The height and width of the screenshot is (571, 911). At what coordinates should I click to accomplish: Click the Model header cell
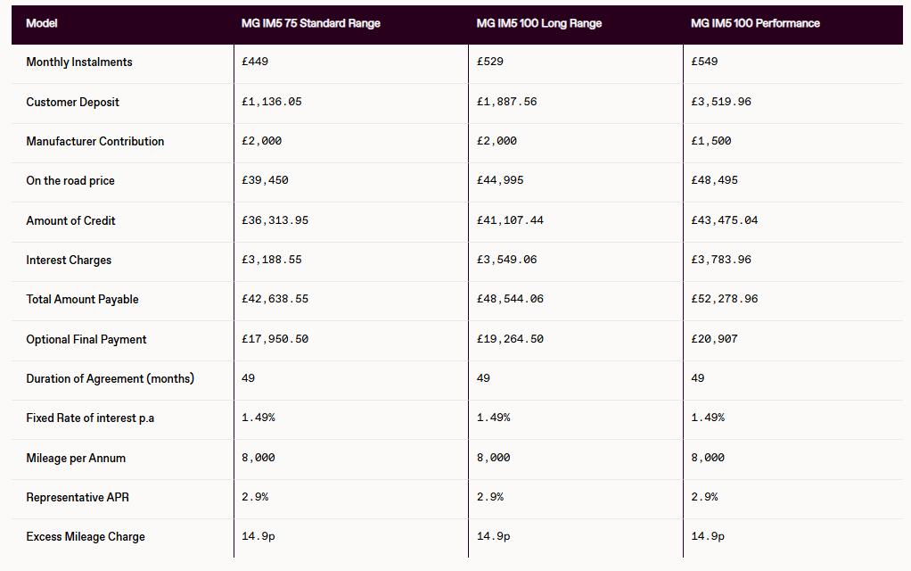pyautogui.click(x=41, y=23)
